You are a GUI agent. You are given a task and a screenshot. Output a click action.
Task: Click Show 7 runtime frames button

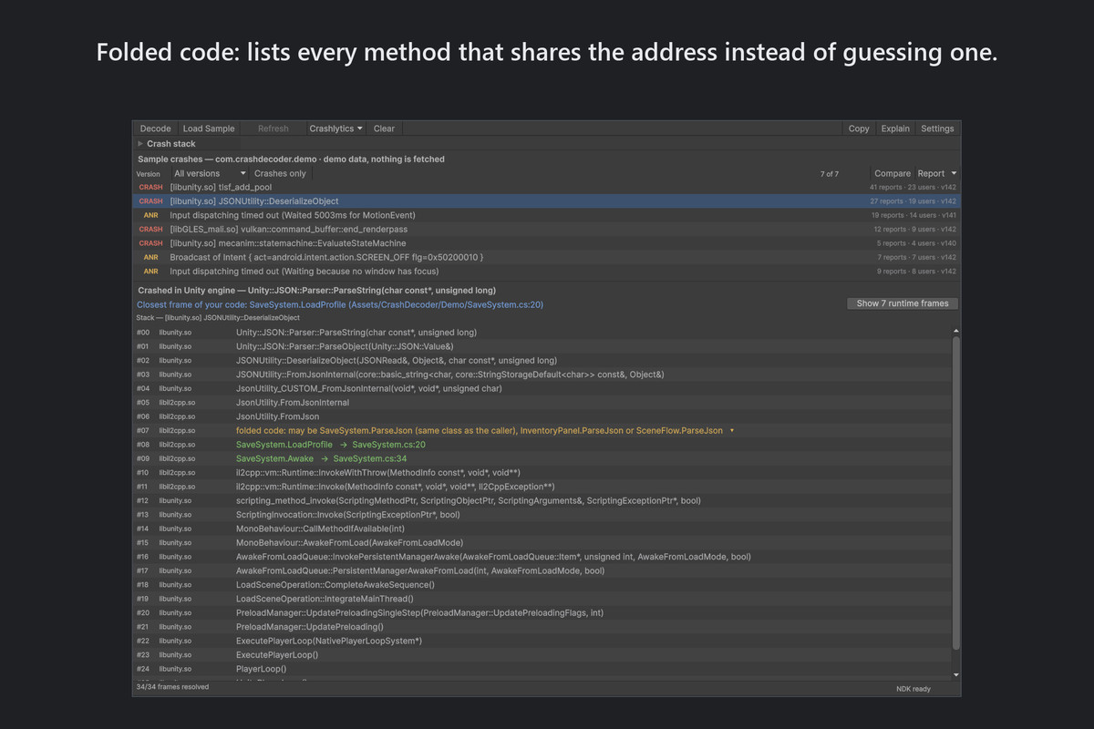tap(903, 303)
